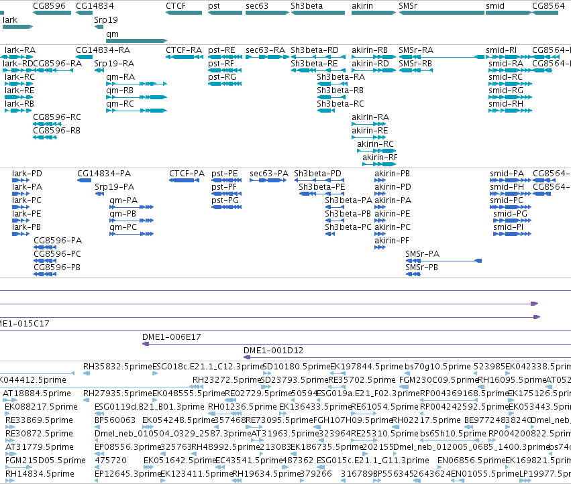Select protein CG8596-PA

click(58, 241)
